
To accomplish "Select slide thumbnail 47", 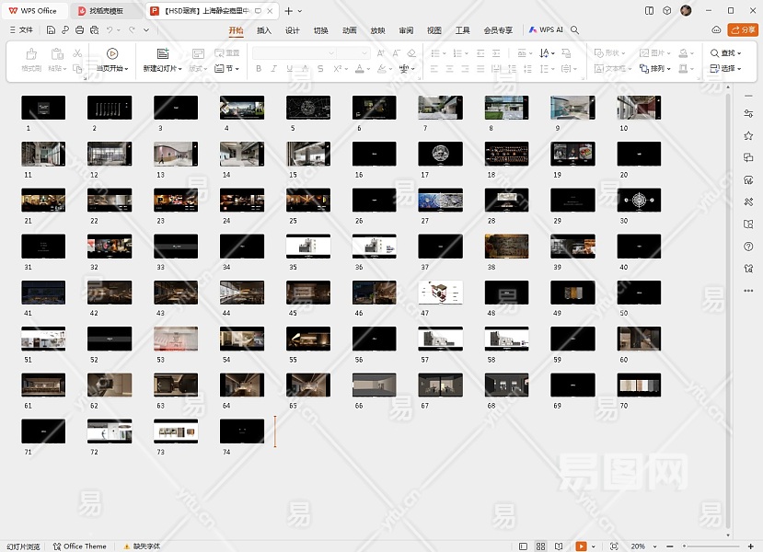I will click(441, 293).
